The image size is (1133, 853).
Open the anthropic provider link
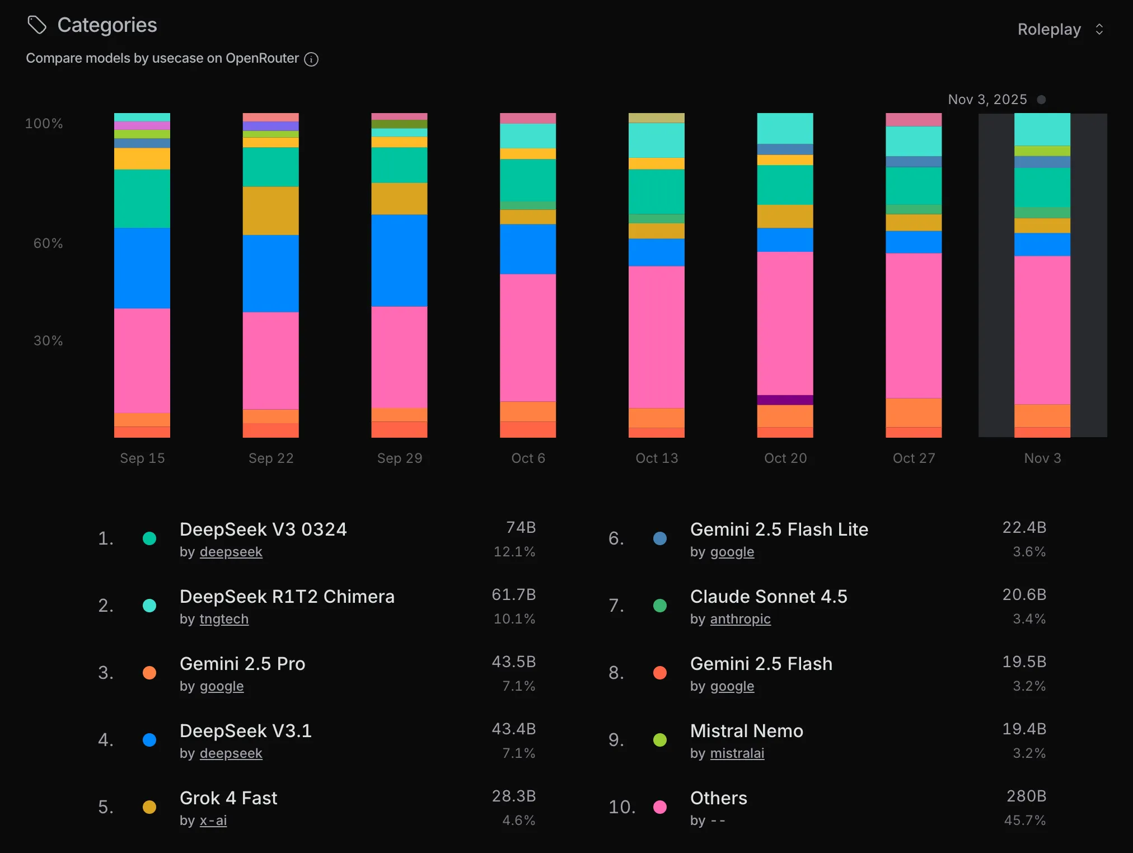pos(740,619)
